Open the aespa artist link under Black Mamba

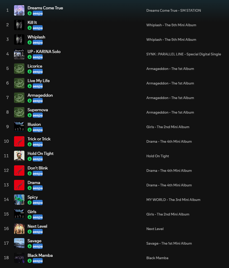(x=38, y=261)
